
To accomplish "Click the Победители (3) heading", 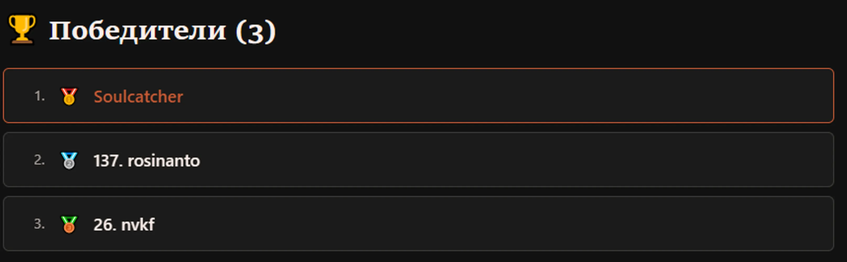I will [x=162, y=31].
